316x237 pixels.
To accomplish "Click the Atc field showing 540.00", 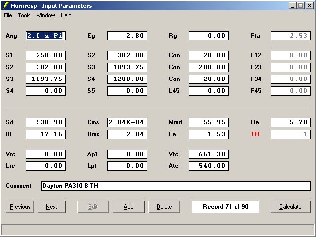I will tap(208, 166).
